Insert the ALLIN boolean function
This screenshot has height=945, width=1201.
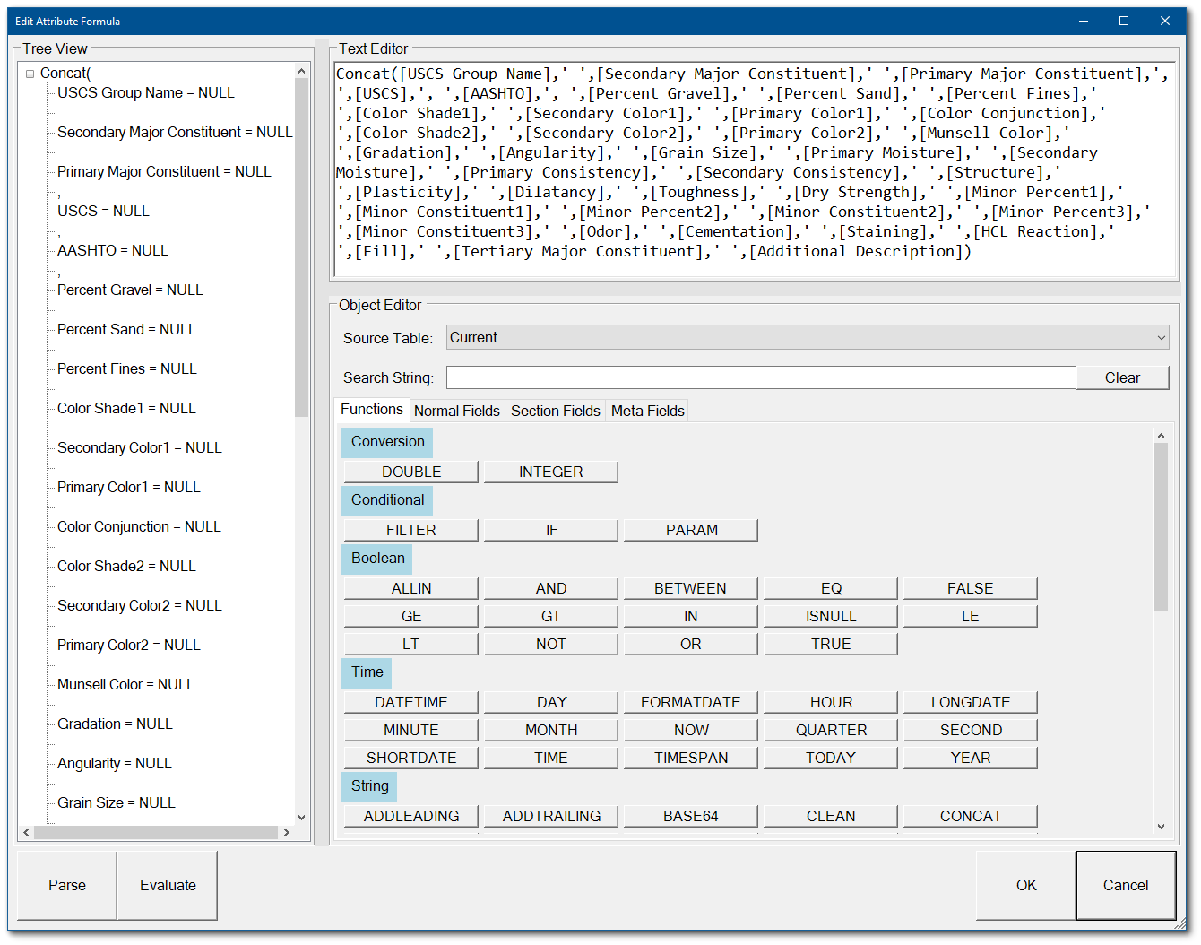tap(411, 588)
